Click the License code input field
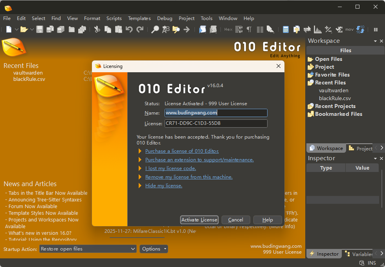This screenshot has height=267, width=385. pos(216,123)
